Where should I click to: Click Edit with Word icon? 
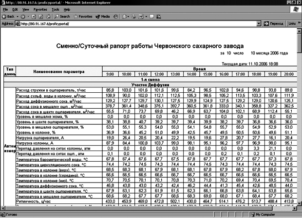(141, 17)
